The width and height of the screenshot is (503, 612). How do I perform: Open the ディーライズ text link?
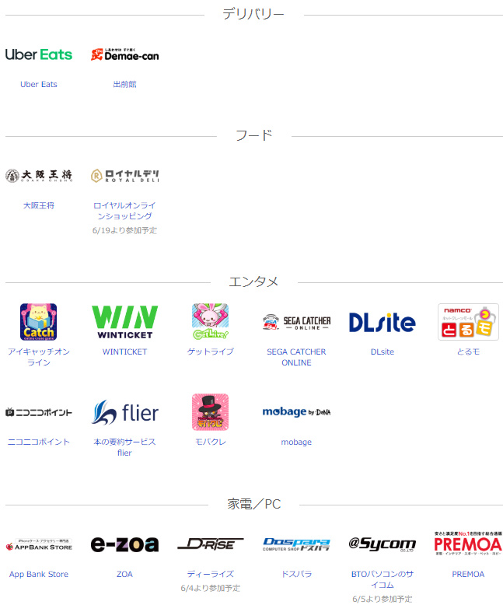211,574
